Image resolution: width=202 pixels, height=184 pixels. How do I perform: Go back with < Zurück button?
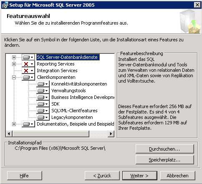(102, 176)
